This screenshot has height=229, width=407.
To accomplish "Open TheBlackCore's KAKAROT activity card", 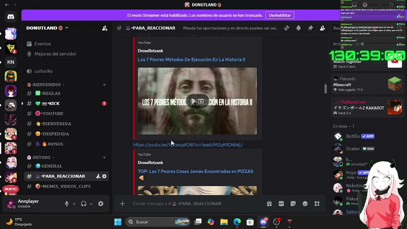I will click(367, 108).
